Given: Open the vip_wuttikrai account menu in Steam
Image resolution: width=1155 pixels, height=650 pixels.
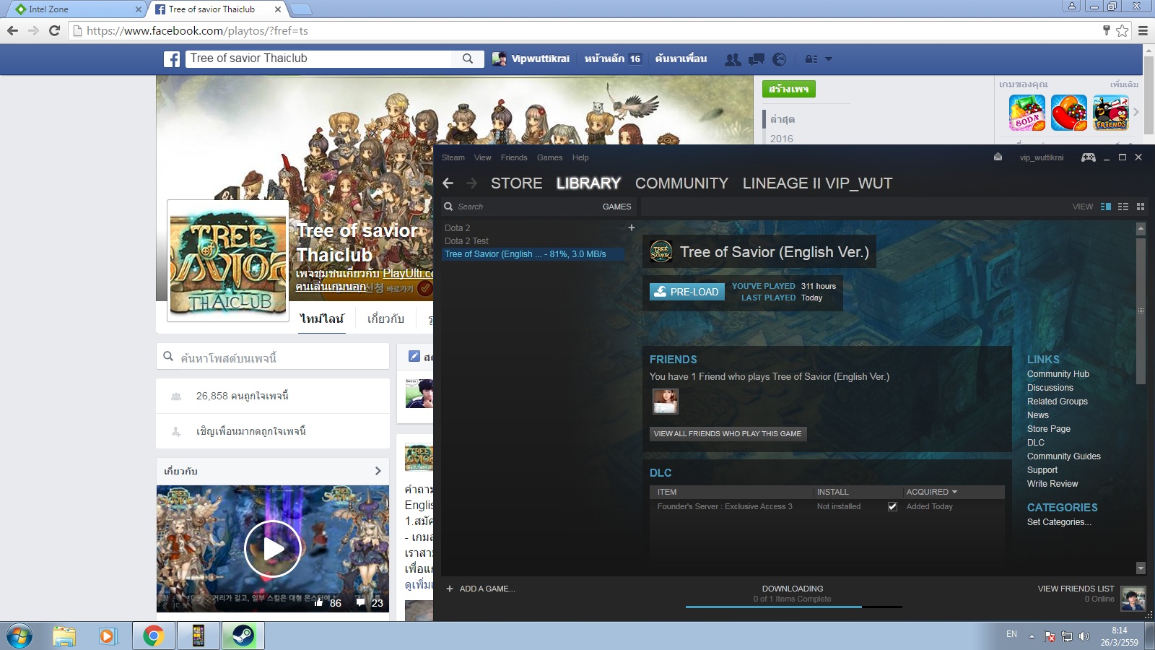Looking at the screenshot, I should point(1041,157).
